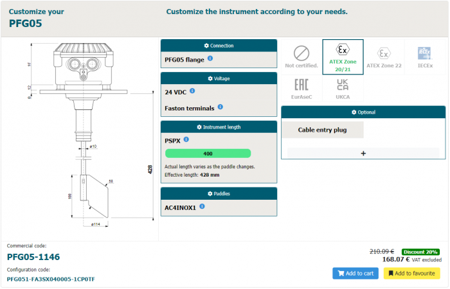Select ATEX Zone 20/21 certification
The height and width of the screenshot is (289, 450).
click(x=343, y=57)
